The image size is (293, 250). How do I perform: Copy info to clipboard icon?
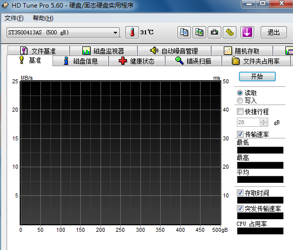184,32
